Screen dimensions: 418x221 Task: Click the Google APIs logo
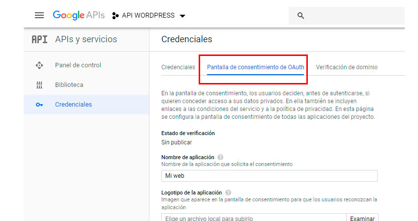tap(79, 15)
